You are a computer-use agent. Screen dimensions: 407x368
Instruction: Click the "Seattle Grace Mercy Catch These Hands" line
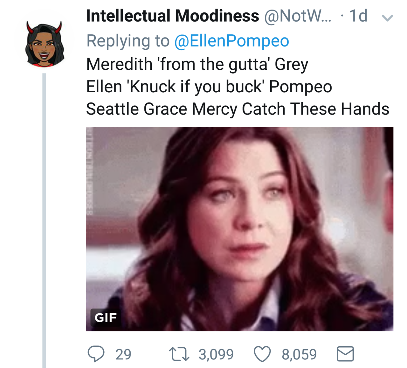[x=238, y=109]
